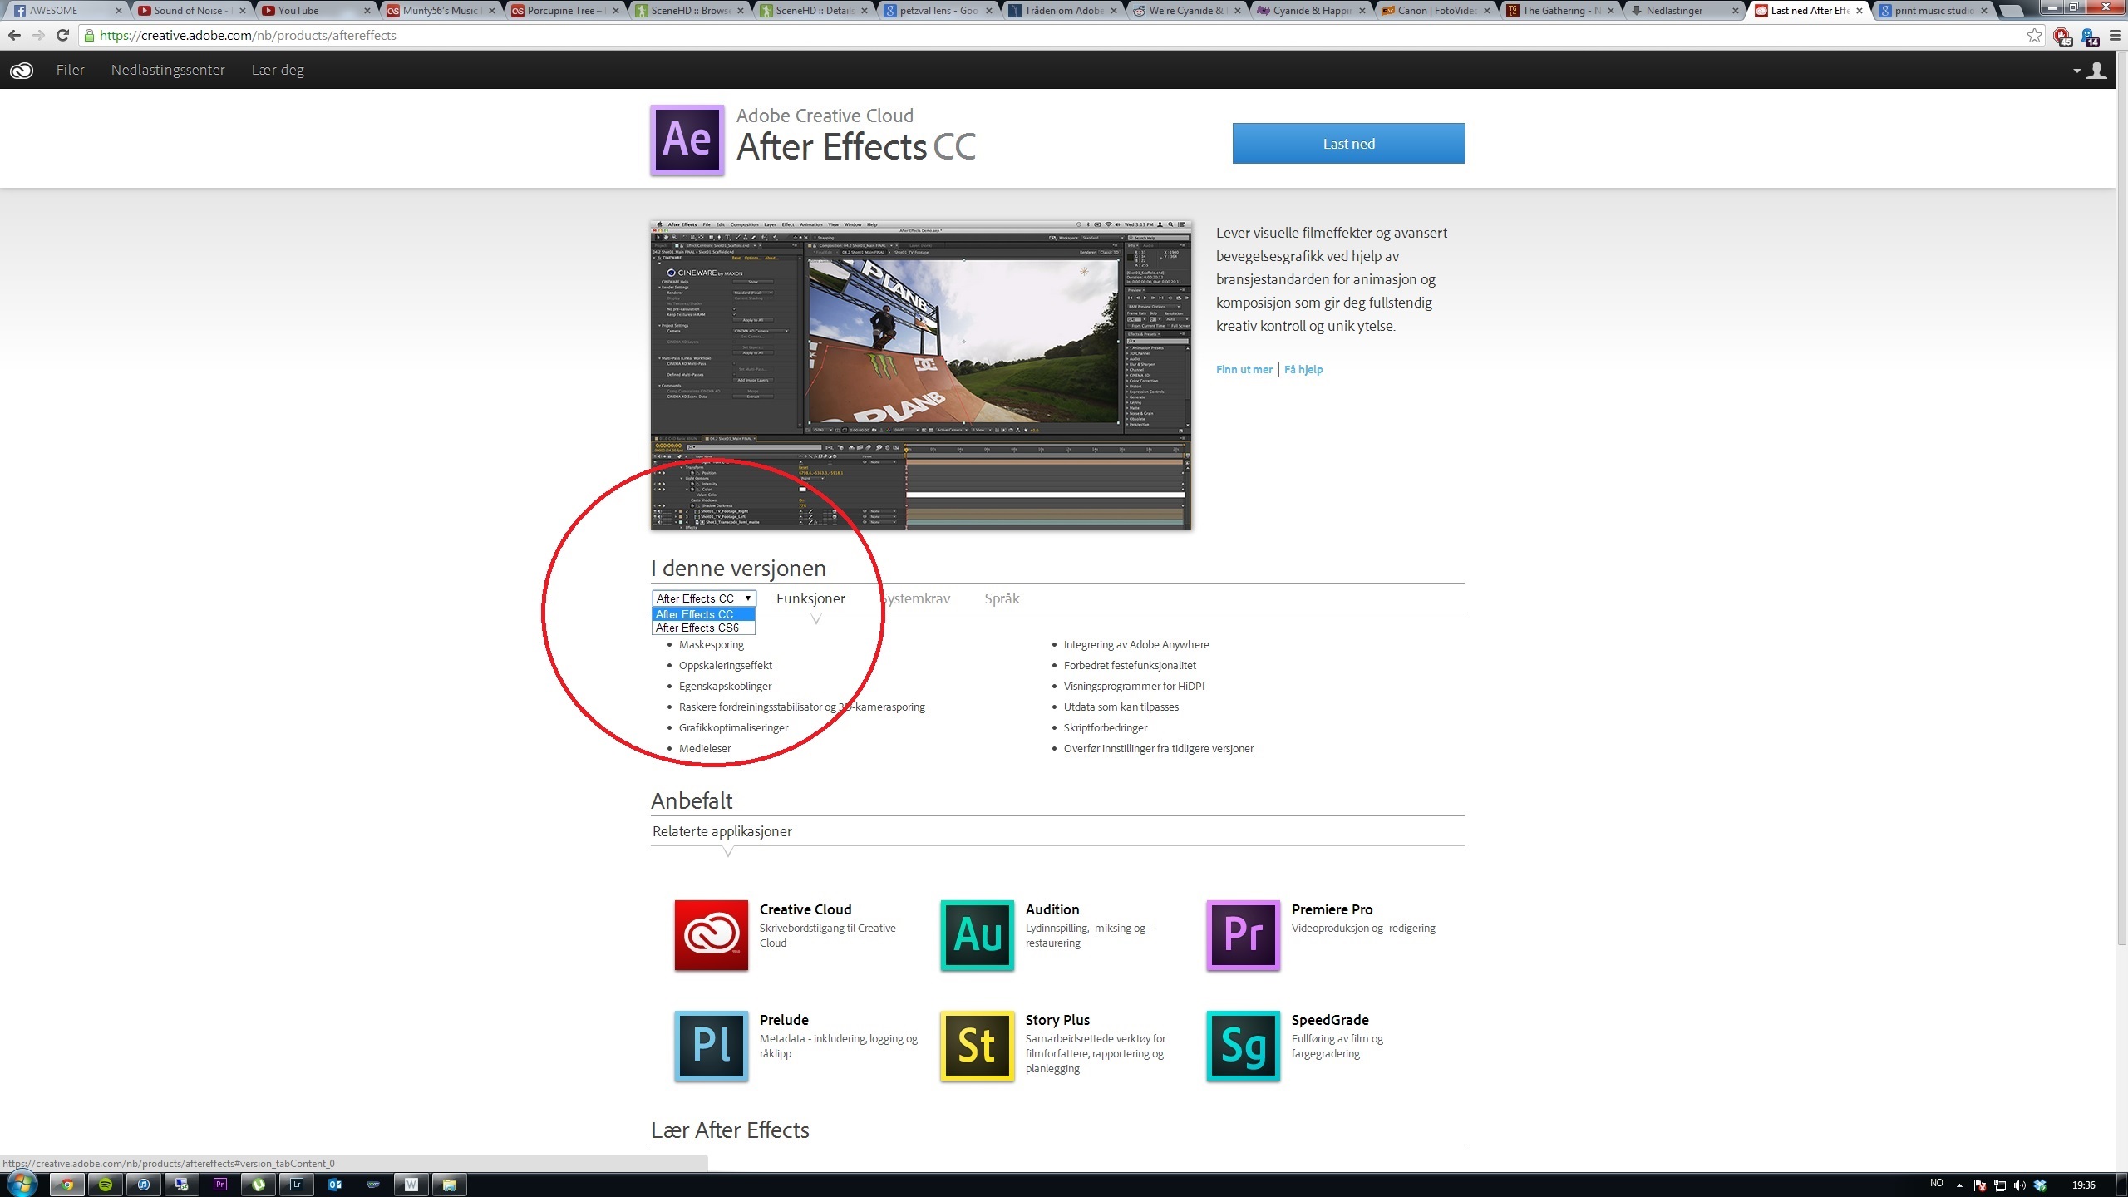Open the Premiere Pro Pr app icon
This screenshot has height=1197, width=2128.
point(1243,935)
